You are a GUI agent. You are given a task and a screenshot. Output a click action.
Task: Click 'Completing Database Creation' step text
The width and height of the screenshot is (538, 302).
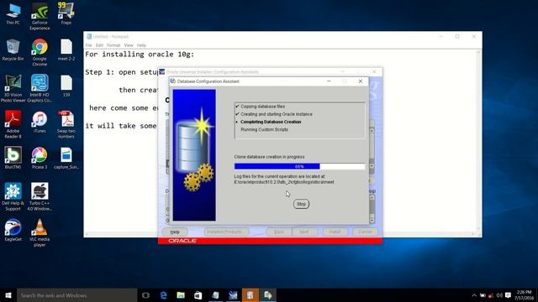coord(271,122)
